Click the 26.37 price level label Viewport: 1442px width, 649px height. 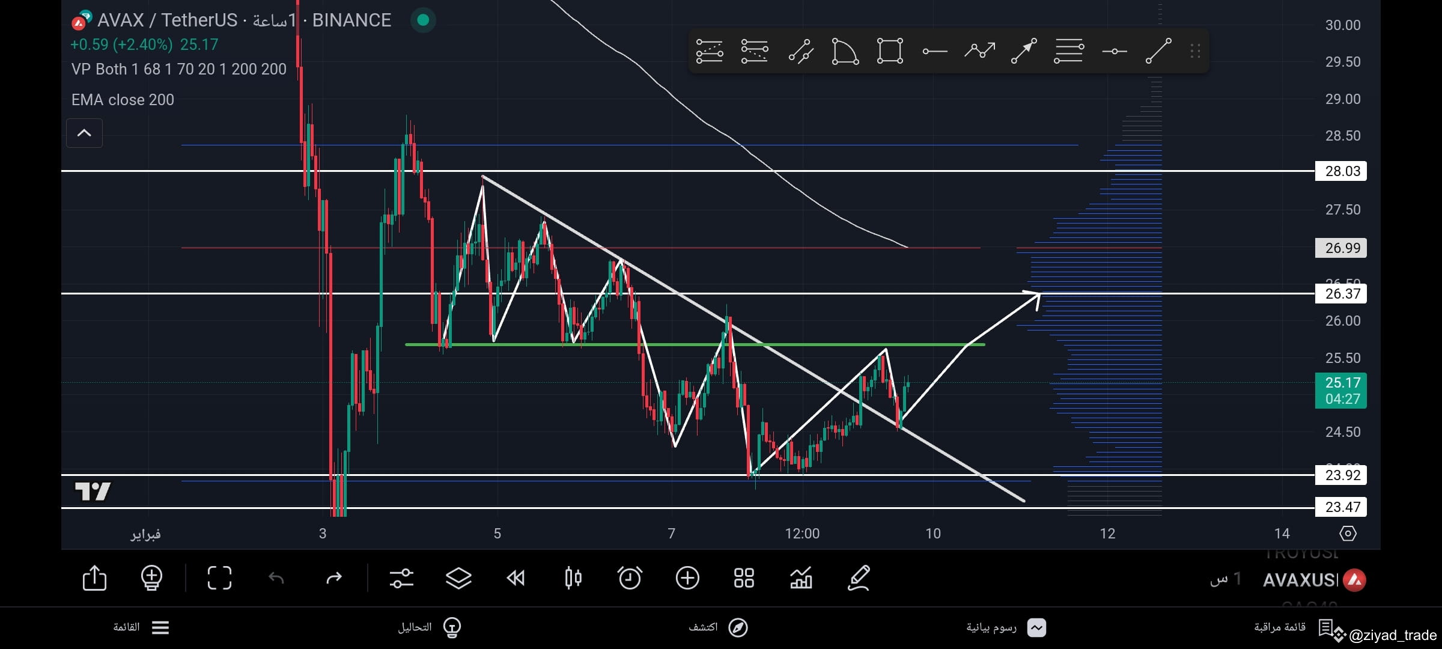pyautogui.click(x=1341, y=294)
